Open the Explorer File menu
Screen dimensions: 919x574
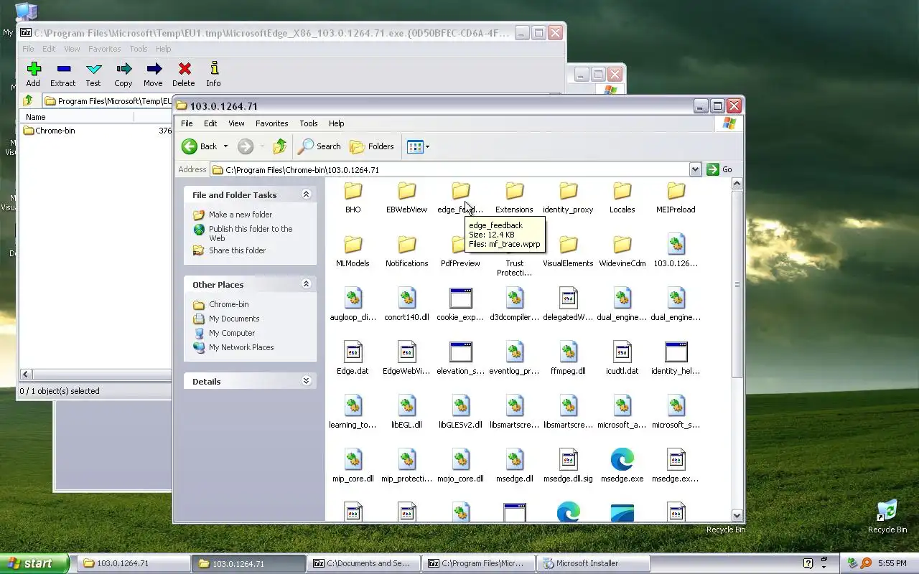pyautogui.click(x=187, y=123)
